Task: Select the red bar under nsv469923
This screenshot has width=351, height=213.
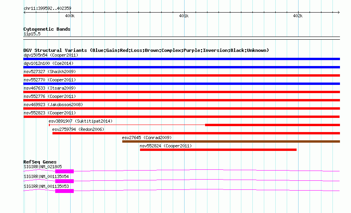Action: click(x=181, y=108)
